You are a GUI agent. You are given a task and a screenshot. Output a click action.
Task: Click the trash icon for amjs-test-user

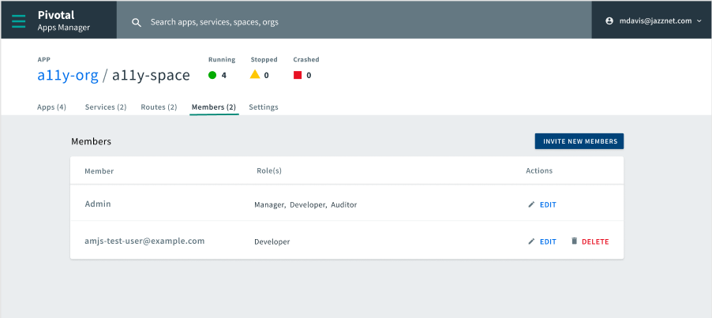(x=575, y=241)
